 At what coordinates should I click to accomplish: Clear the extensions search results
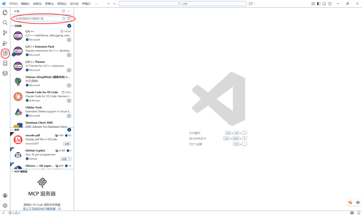point(64,18)
